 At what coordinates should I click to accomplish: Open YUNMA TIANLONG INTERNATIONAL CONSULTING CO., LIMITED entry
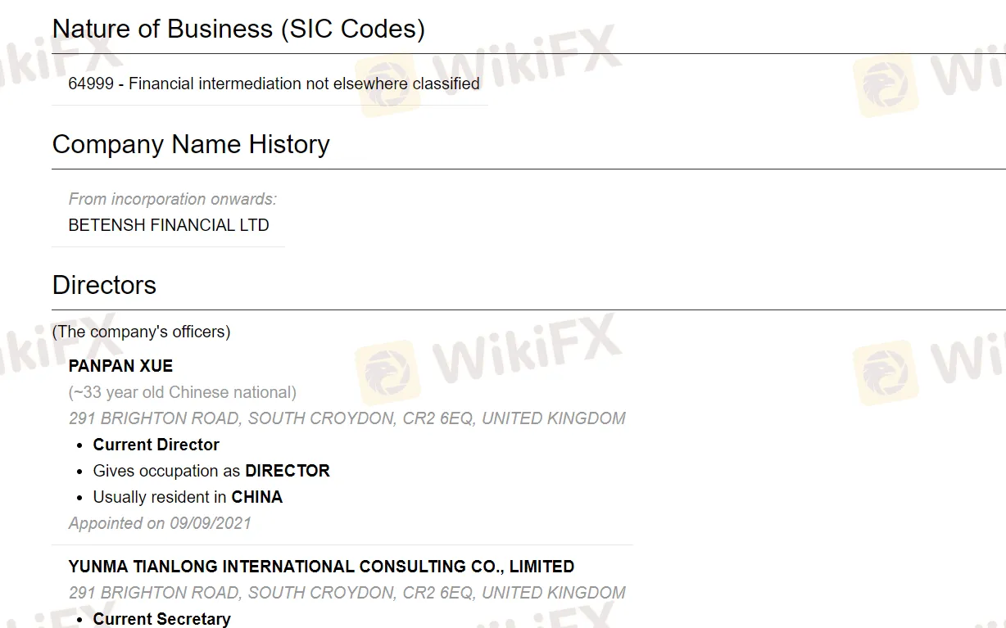click(x=321, y=567)
